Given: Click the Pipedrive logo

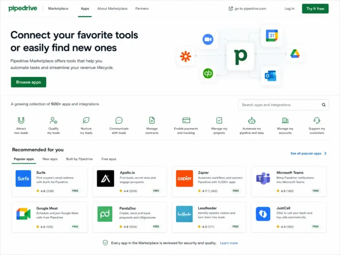Looking at the screenshot, I should coord(23,8).
